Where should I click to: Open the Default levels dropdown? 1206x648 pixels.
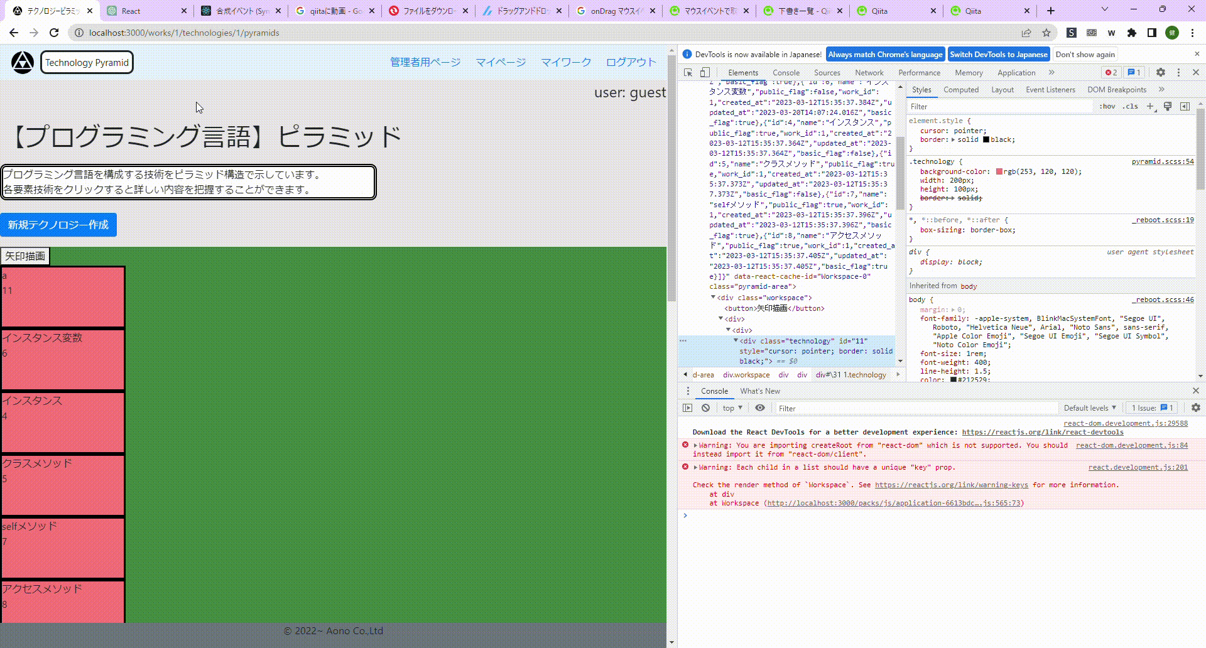tap(1089, 408)
